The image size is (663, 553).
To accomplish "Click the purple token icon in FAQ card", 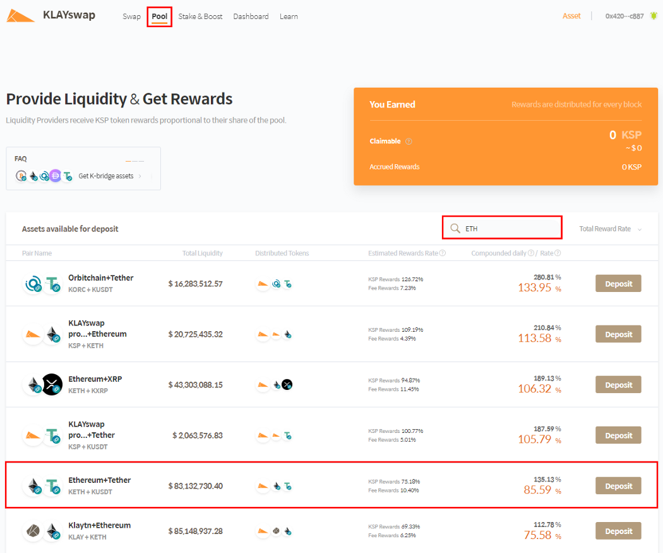I will (x=56, y=176).
